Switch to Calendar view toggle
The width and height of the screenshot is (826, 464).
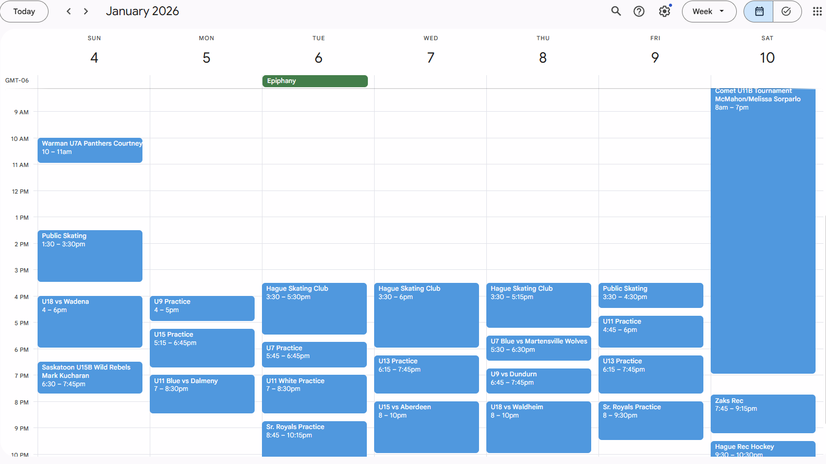pos(759,11)
